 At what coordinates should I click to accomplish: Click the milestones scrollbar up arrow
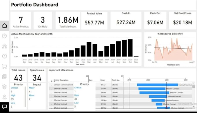(x=194, y=84)
